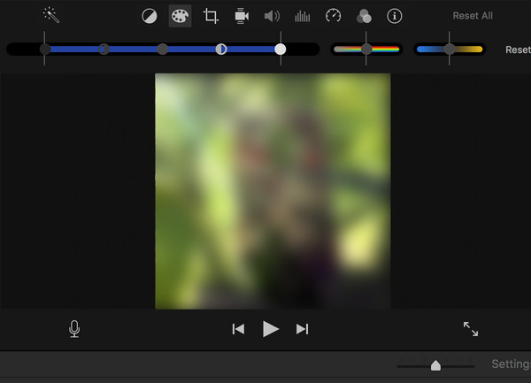Image resolution: width=531 pixels, height=383 pixels.
Task: Select the color correction palette icon
Action: (x=180, y=16)
